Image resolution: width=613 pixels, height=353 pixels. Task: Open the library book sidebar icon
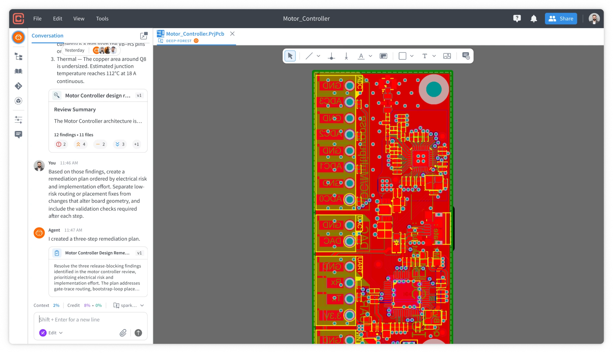click(x=18, y=71)
